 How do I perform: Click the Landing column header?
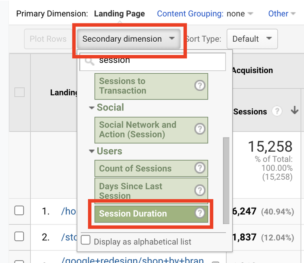coord(64,93)
